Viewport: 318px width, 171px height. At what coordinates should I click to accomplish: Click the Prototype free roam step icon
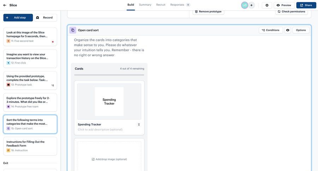coord(8,107)
